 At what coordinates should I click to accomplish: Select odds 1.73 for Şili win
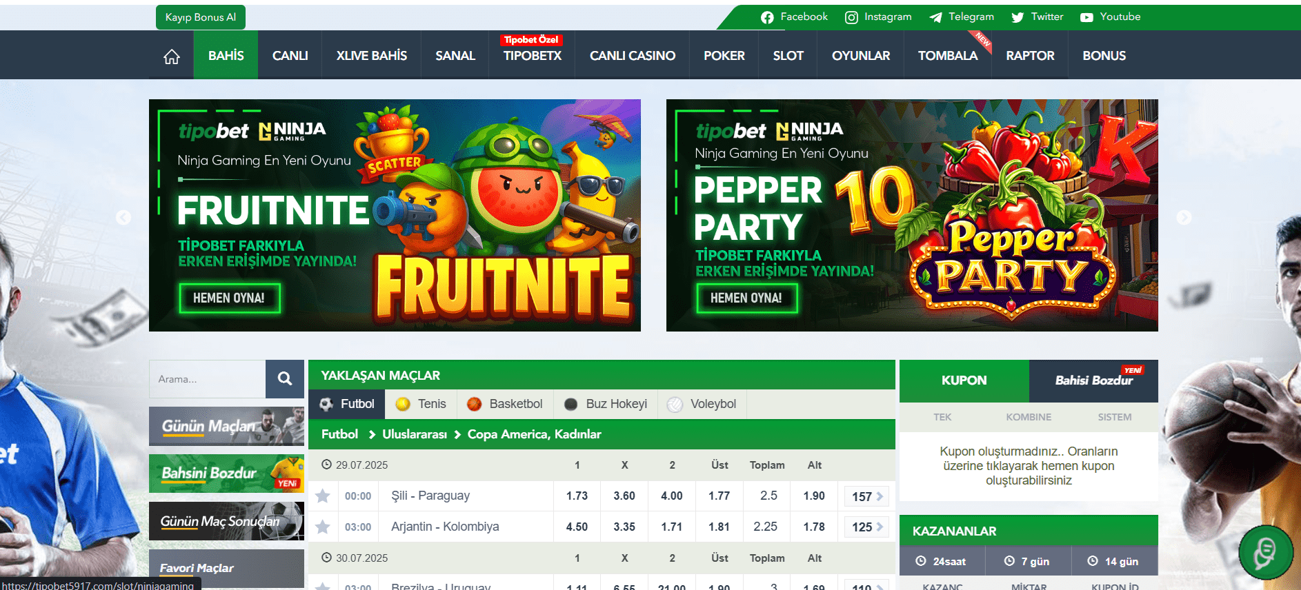(x=577, y=496)
